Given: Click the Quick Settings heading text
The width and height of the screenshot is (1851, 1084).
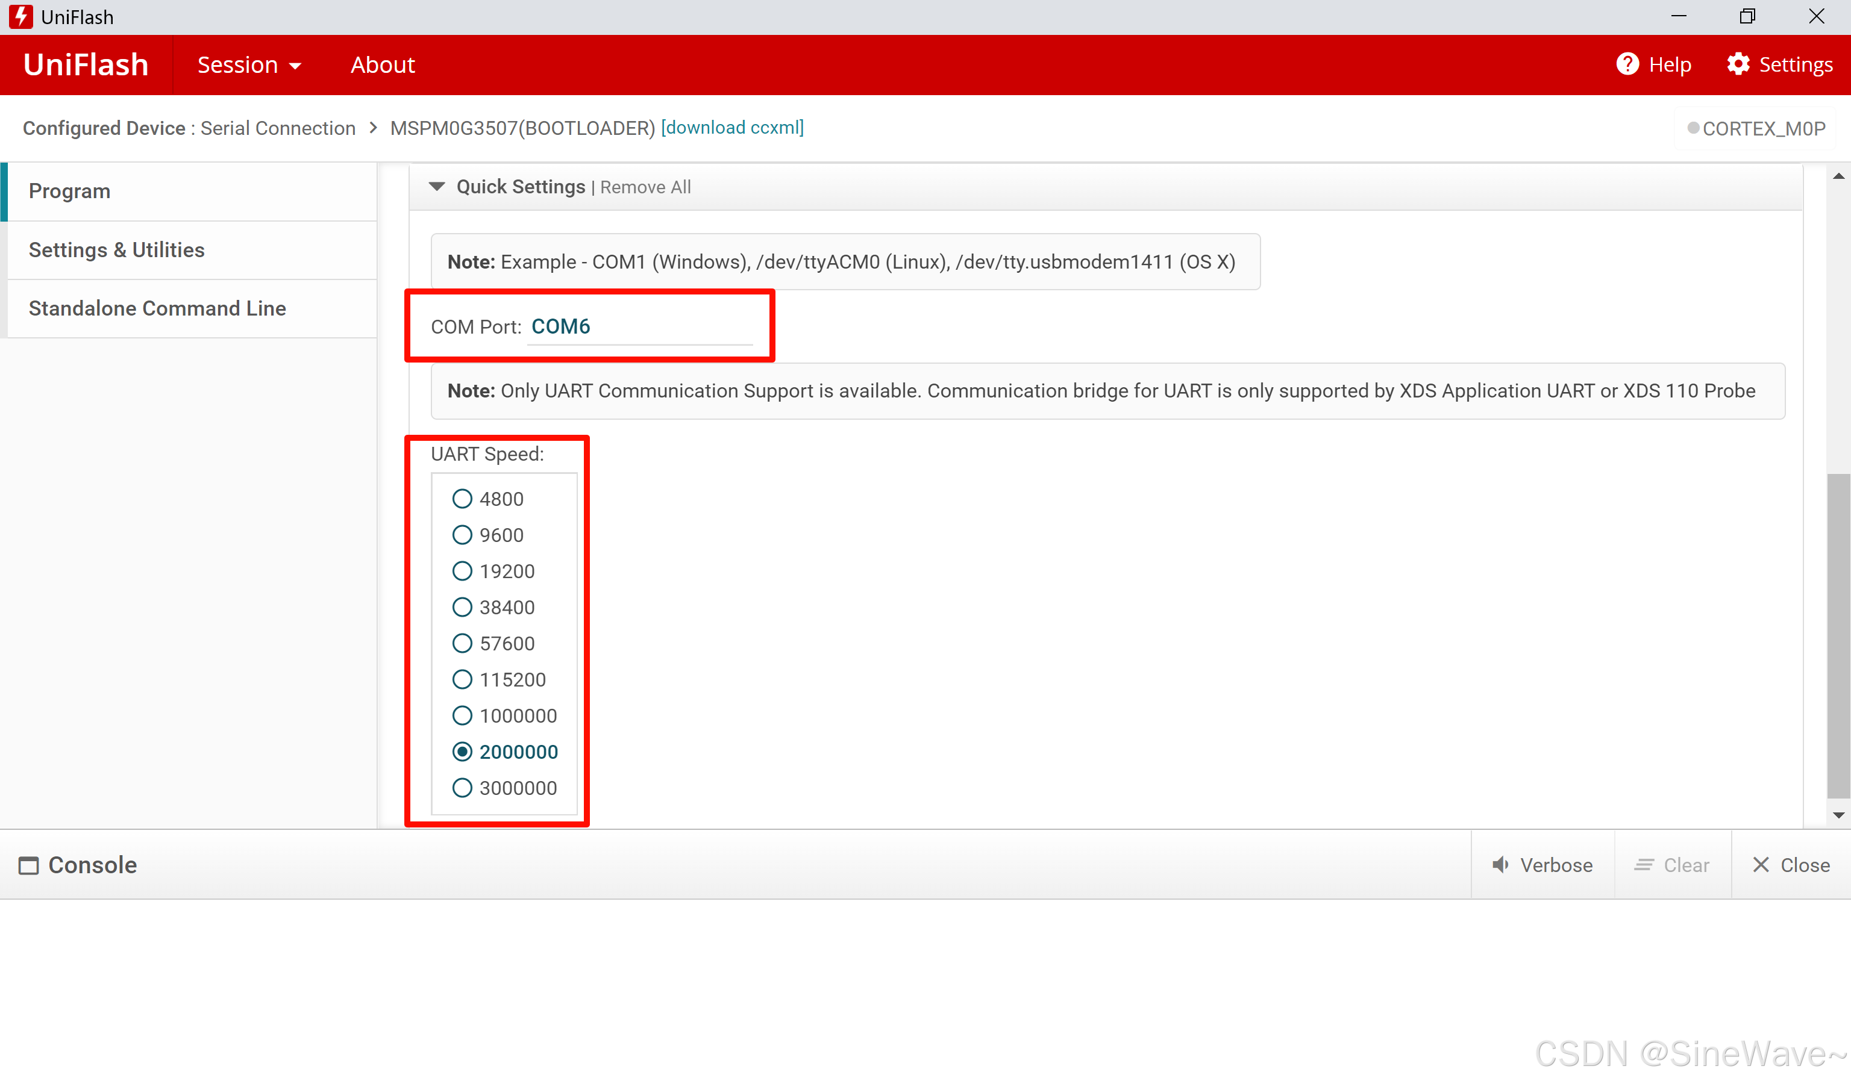Looking at the screenshot, I should coord(521,187).
